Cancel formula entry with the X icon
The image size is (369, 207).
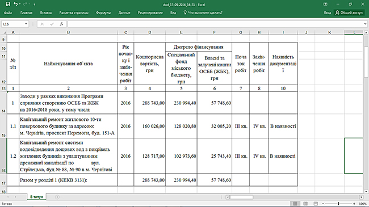click(x=42, y=24)
